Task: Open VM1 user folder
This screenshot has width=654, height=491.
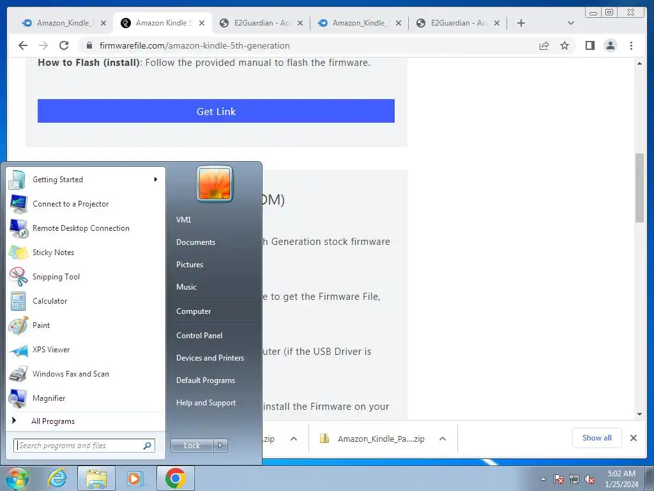Action: [183, 220]
